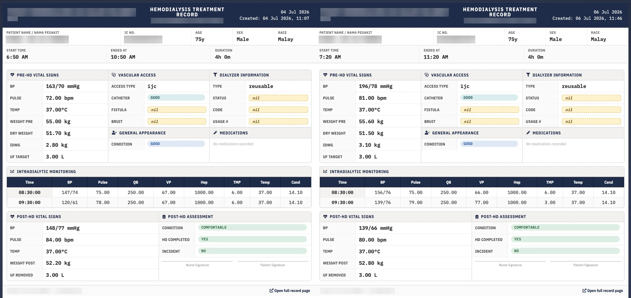The width and height of the screenshot is (631, 298).
Task: Click Dialyzer Information filter icon, 06 Jul record
Action: (x=528, y=75)
